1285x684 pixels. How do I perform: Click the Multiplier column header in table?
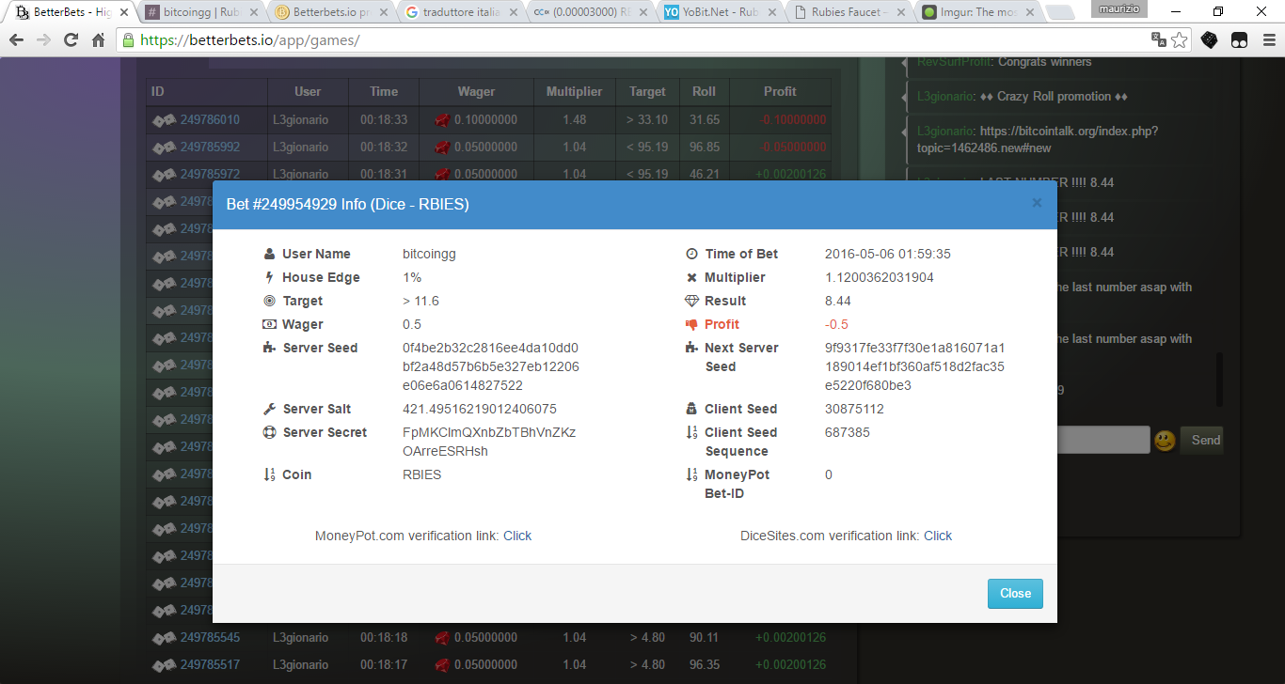574,92
